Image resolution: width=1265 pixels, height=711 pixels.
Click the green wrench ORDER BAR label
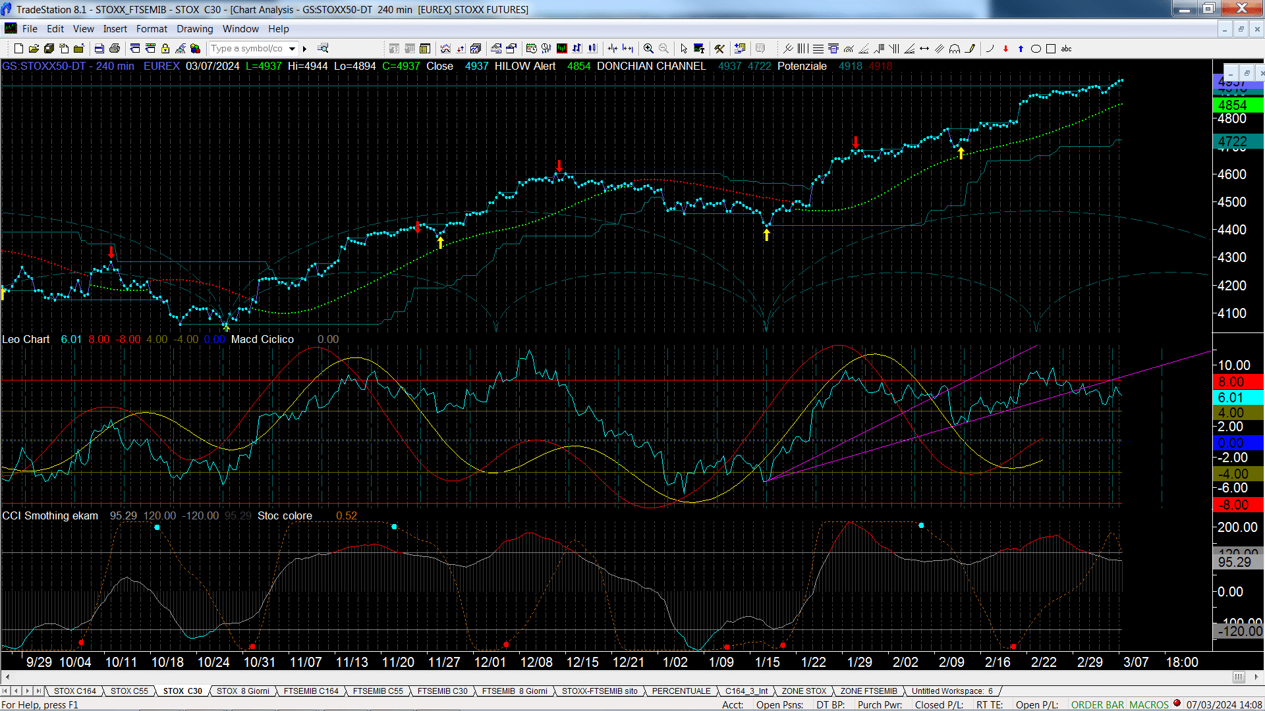(1097, 704)
